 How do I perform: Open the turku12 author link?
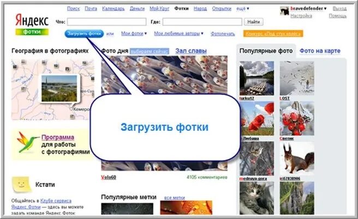[x=247, y=98]
